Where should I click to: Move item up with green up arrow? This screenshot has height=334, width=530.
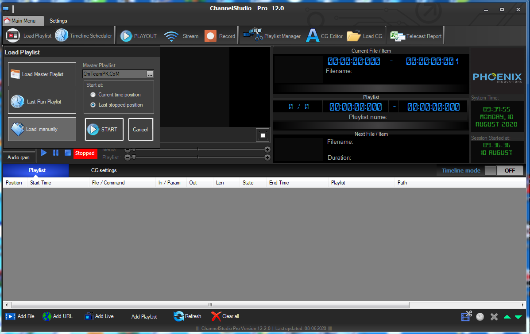507,317
